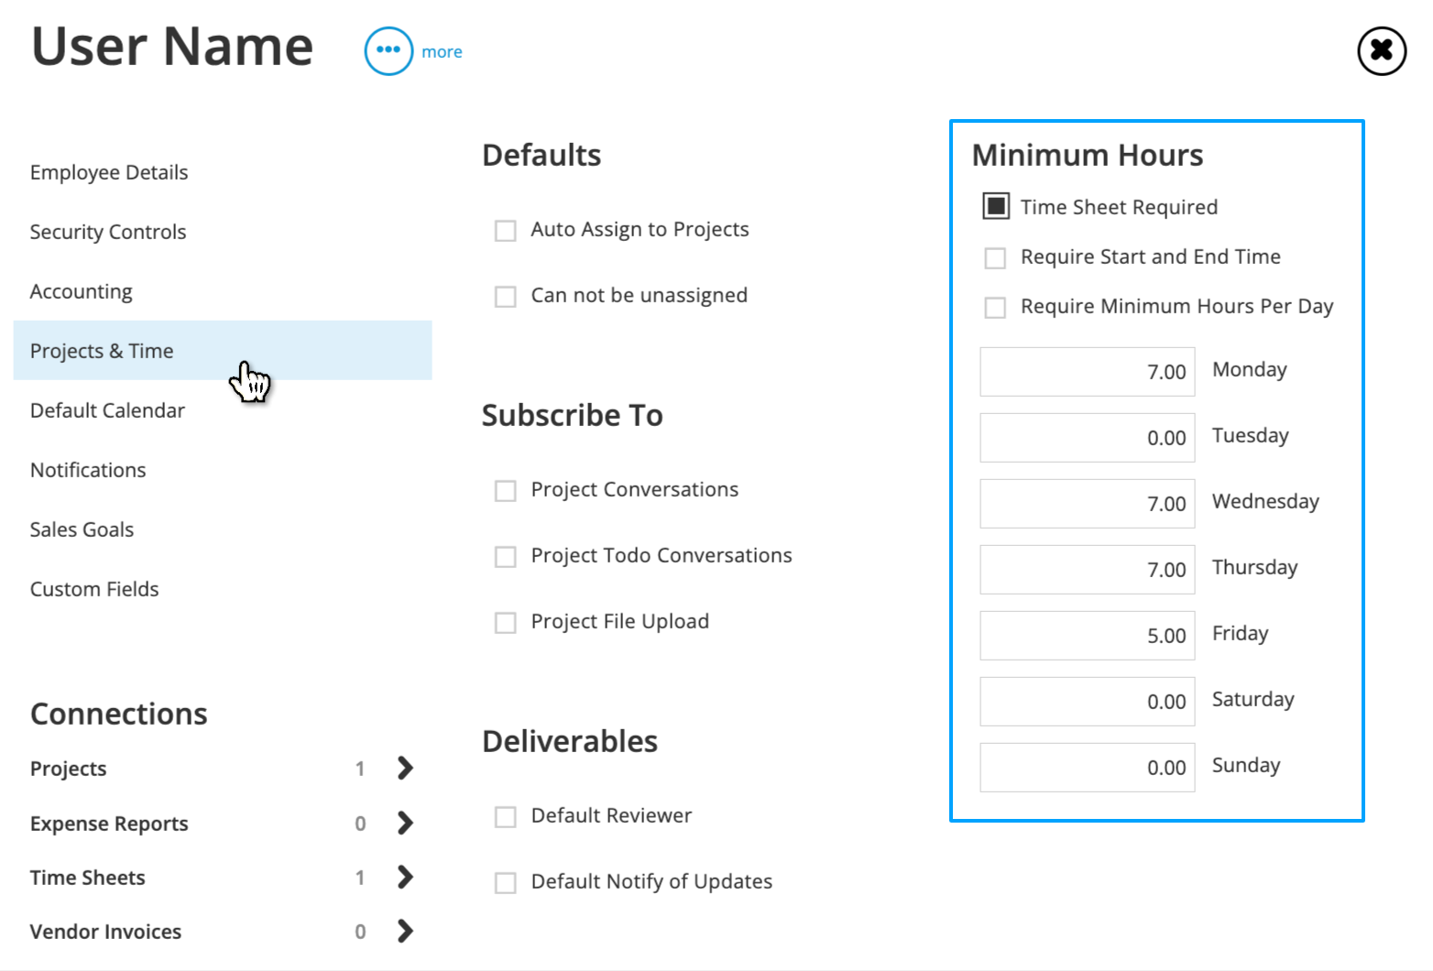The image size is (1433, 971).
Task: Enable Require Start and End Time
Action: [995, 257]
